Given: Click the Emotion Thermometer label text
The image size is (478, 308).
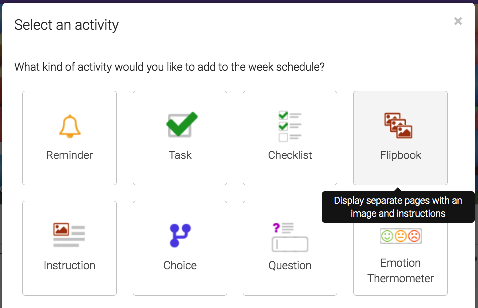Looking at the screenshot, I should point(400,271).
